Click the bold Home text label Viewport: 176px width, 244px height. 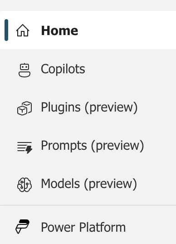(x=59, y=30)
